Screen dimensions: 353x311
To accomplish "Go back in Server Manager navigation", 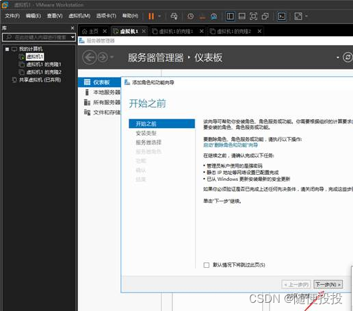I will click(90, 58).
